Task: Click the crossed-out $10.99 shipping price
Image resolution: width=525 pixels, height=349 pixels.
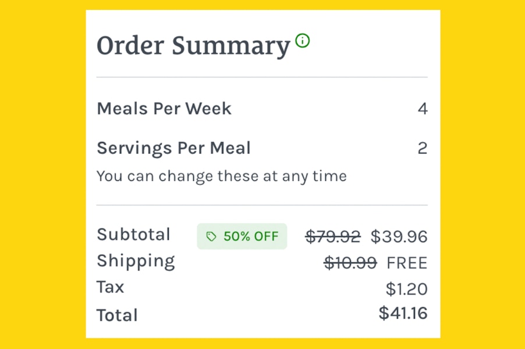Action: pos(350,263)
